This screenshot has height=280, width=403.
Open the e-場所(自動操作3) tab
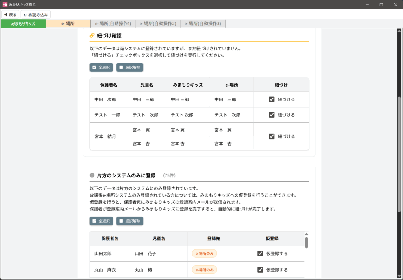click(x=202, y=24)
